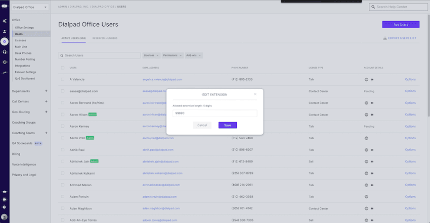Tick the checkbox for A Valencia
This screenshot has width=430, height=223.
(x=63, y=79)
